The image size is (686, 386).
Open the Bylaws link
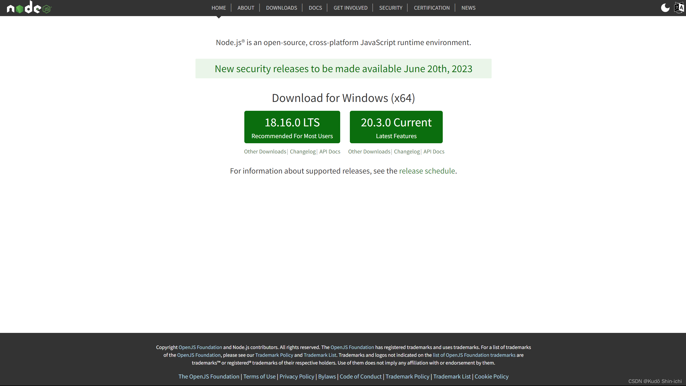tap(327, 376)
